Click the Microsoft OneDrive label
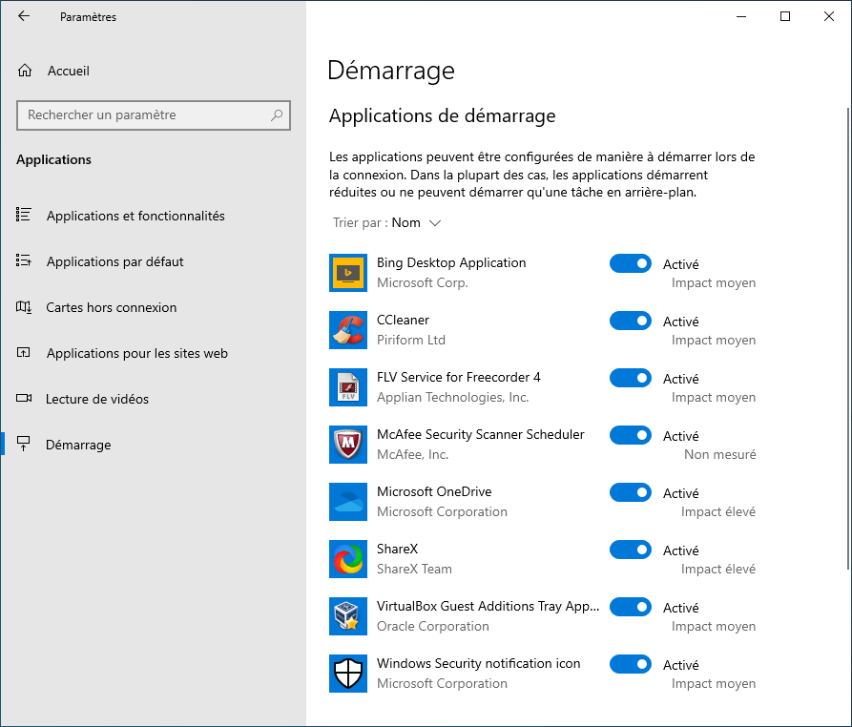 [x=434, y=491]
